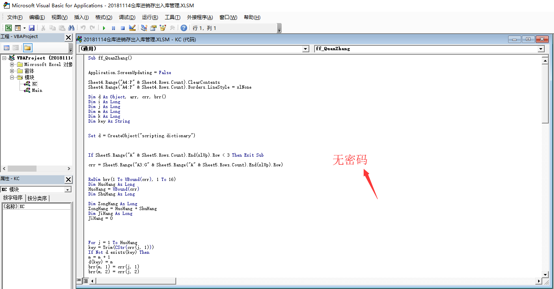This screenshot has height=289, width=554.
Task: Click Procedure View button at bottom left
Action: [79, 280]
